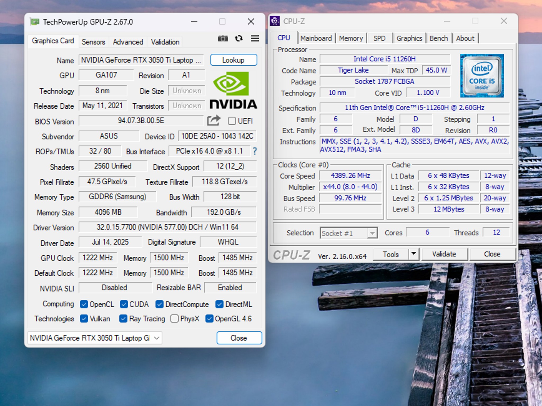Minimize the CPU-Z window

point(447,21)
